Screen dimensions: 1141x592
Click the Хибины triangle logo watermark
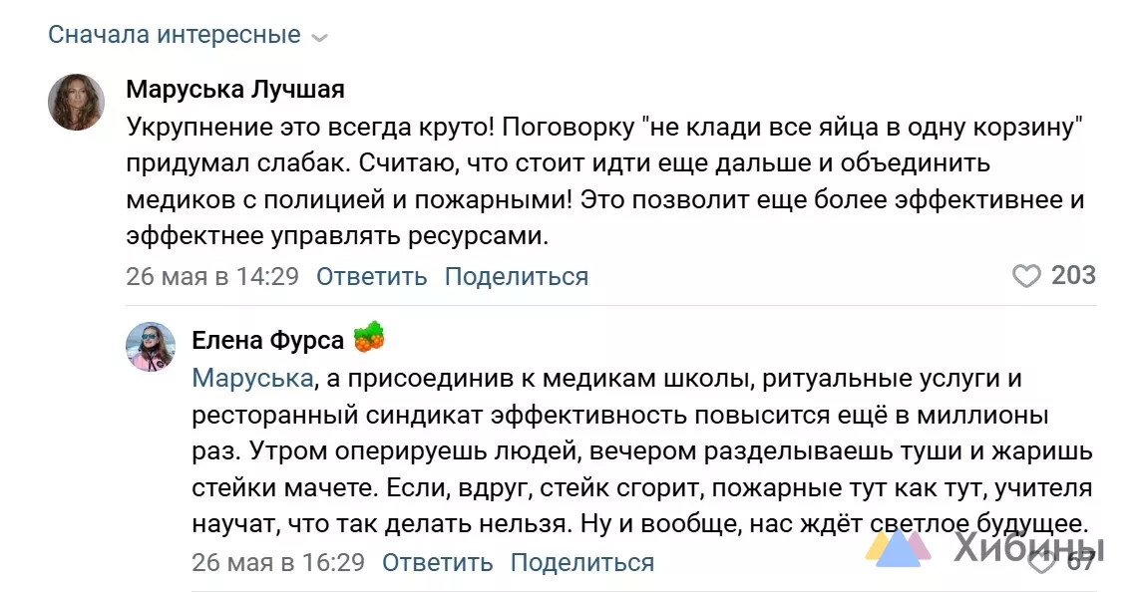(898, 546)
